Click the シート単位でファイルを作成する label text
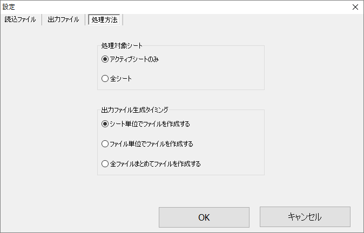 click(150, 124)
